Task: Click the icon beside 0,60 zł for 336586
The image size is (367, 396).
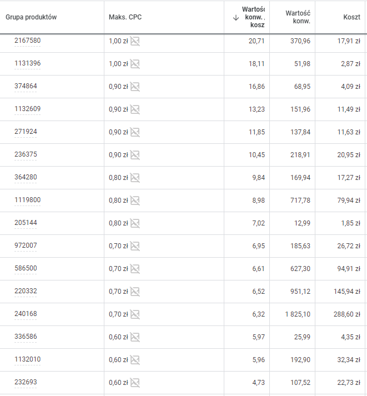Action: coord(135,337)
